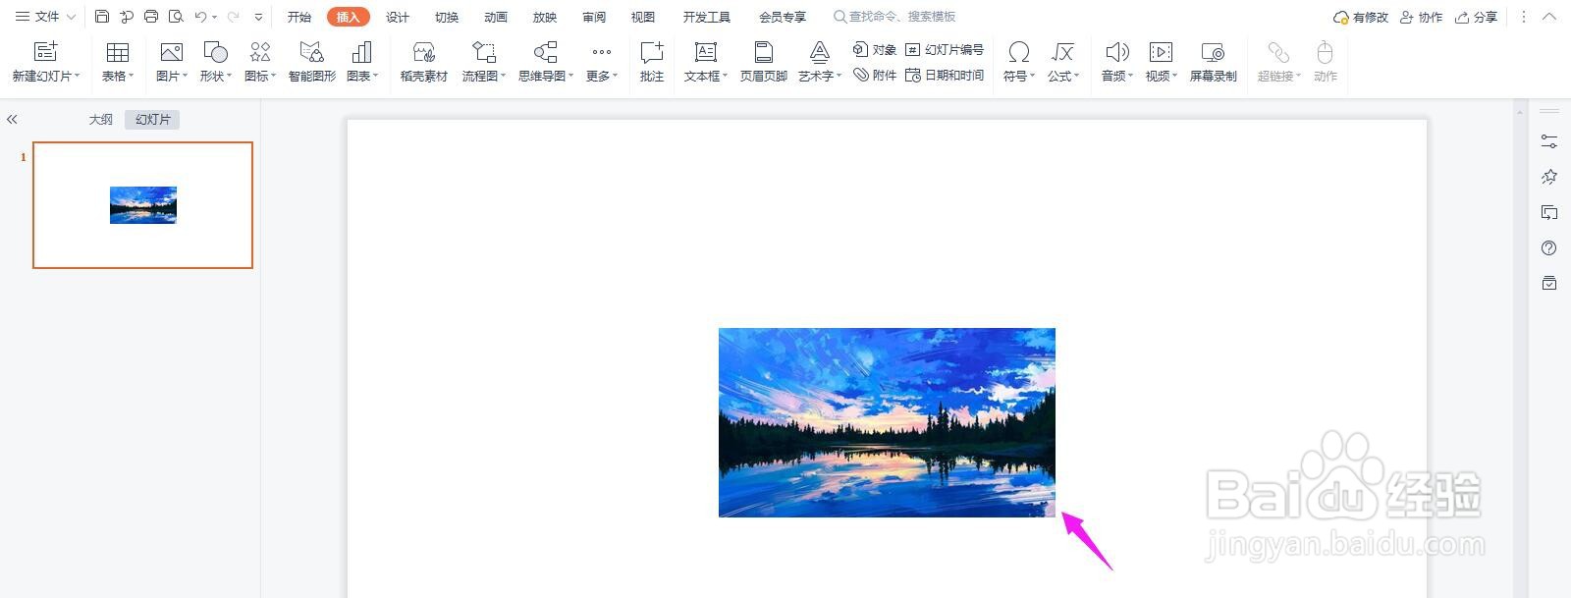
Task: Insert 日期和时间 (Date and Time)
Action: coord(945,75)
